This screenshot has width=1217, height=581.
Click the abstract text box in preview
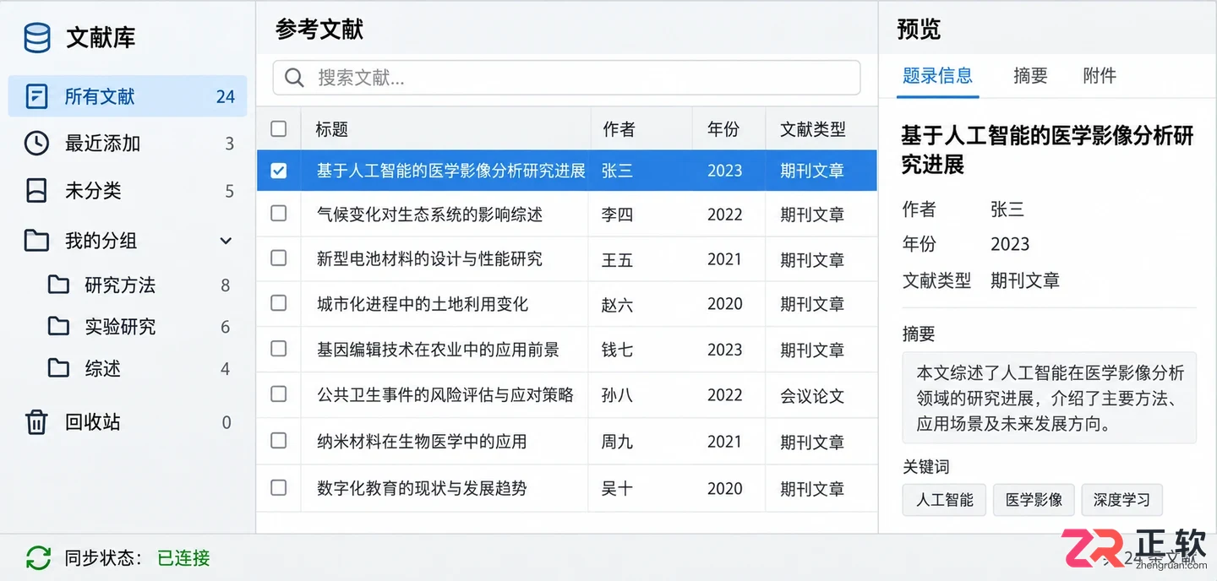pos(1049,397)
